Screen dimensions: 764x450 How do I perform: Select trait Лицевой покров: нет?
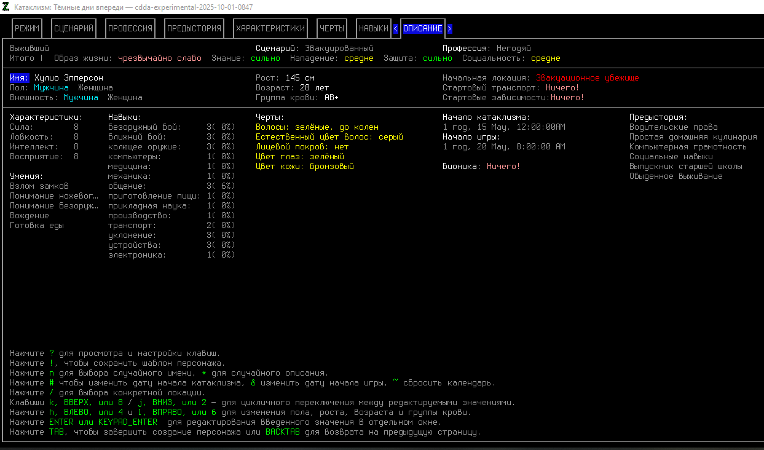click(302, 147)
